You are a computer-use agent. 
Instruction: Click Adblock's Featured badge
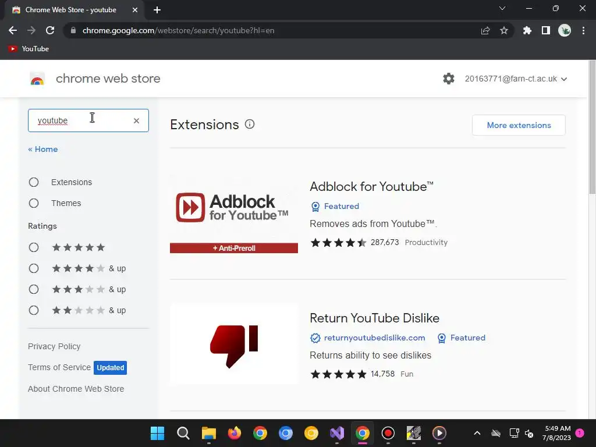(335, 206)
